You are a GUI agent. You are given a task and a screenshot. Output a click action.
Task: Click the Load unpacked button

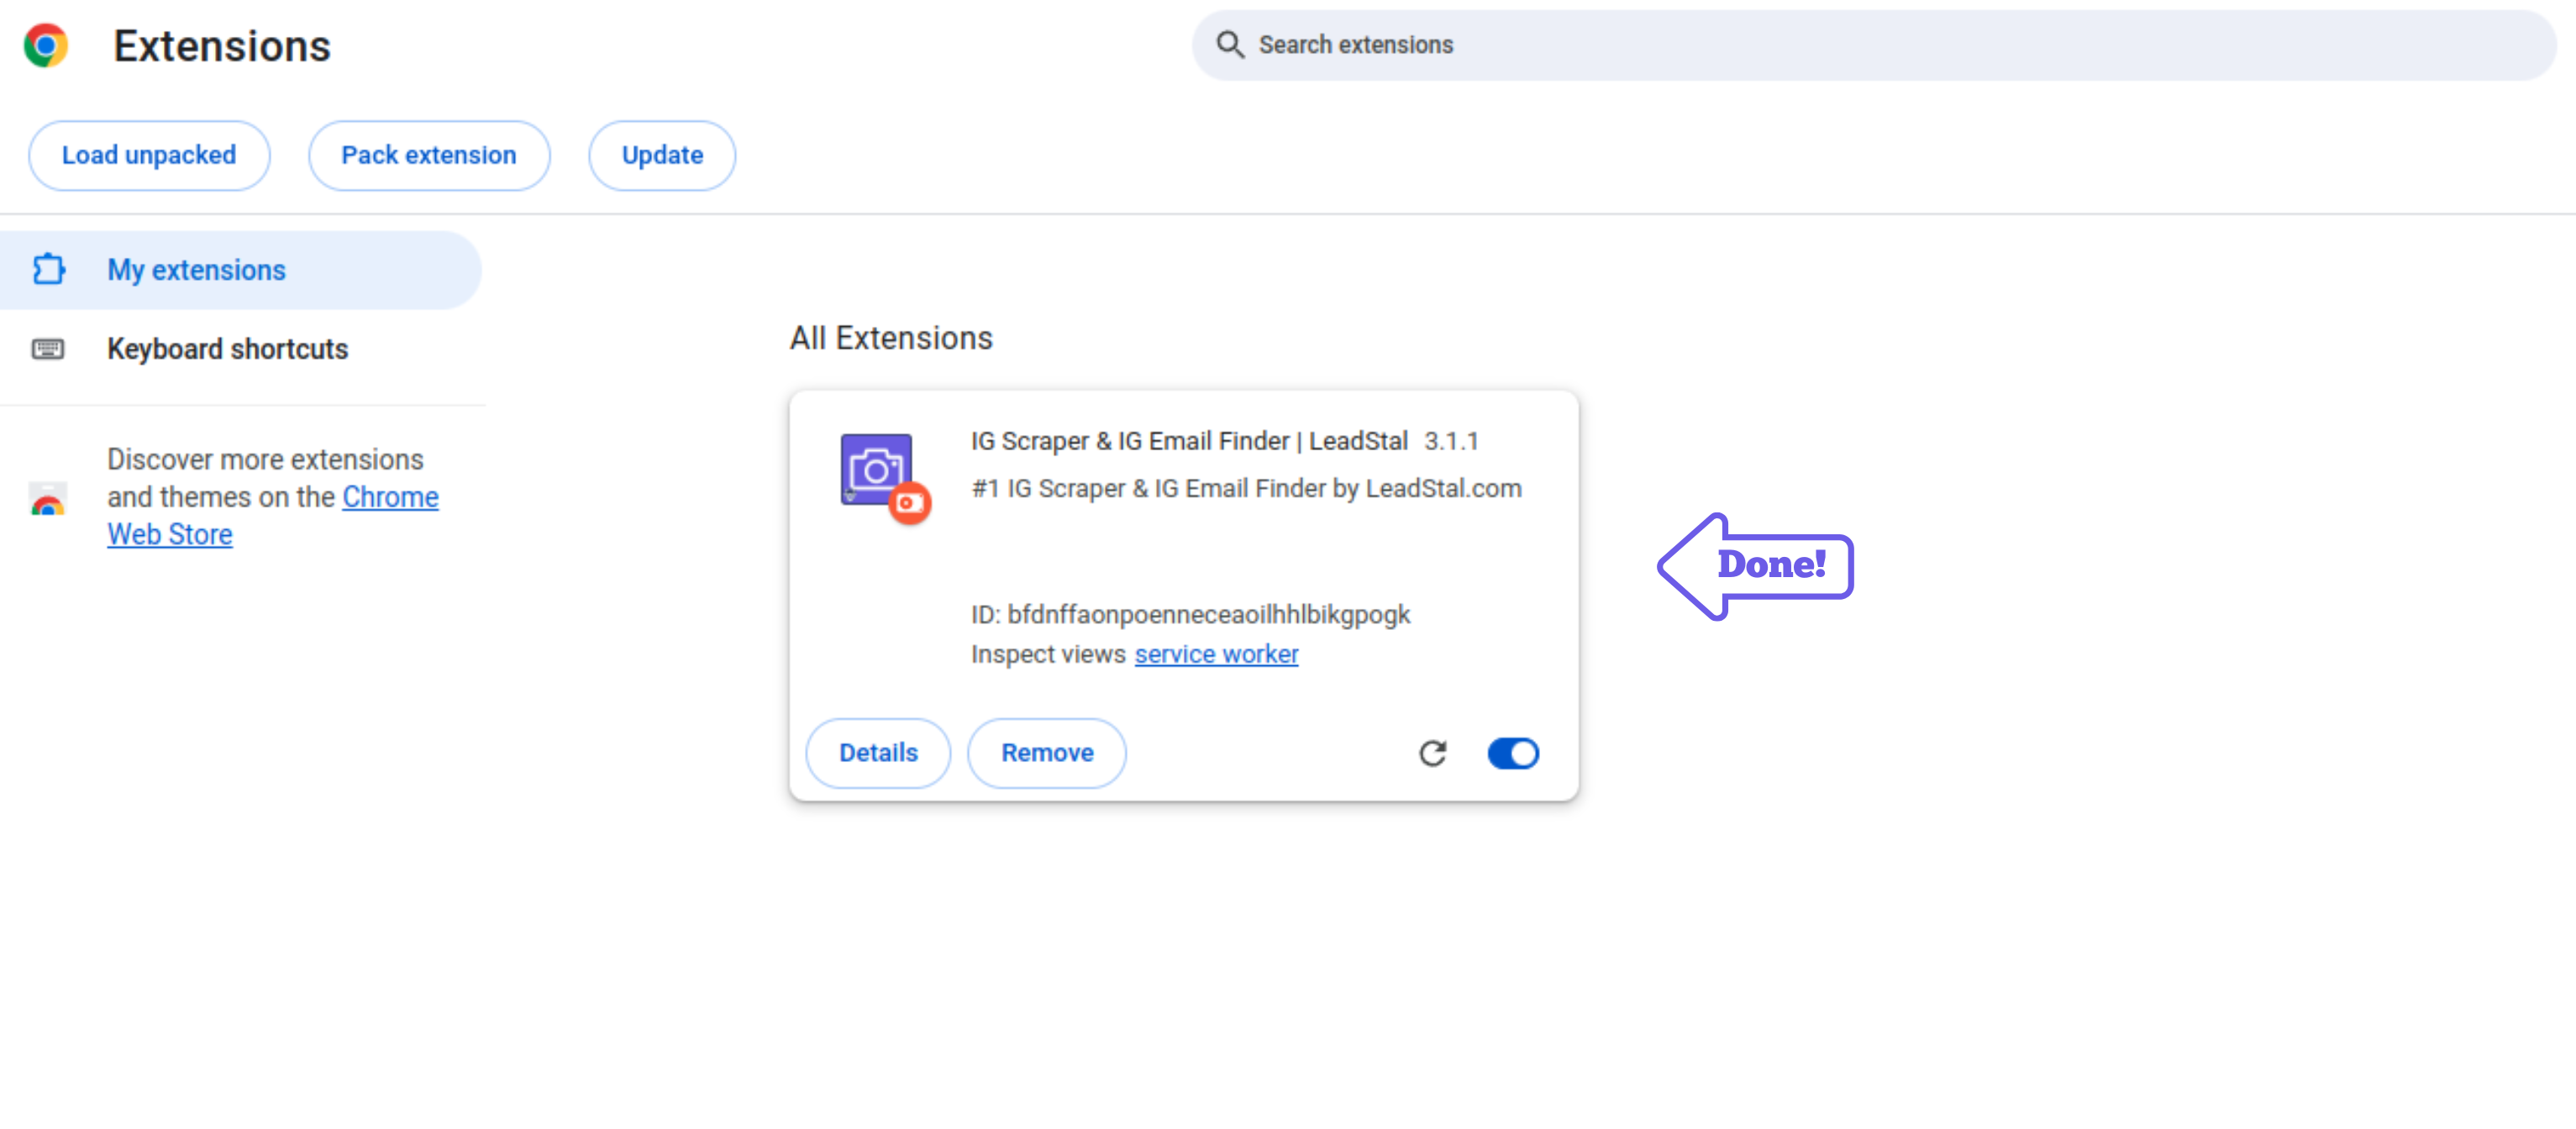(x=149, y=155)
